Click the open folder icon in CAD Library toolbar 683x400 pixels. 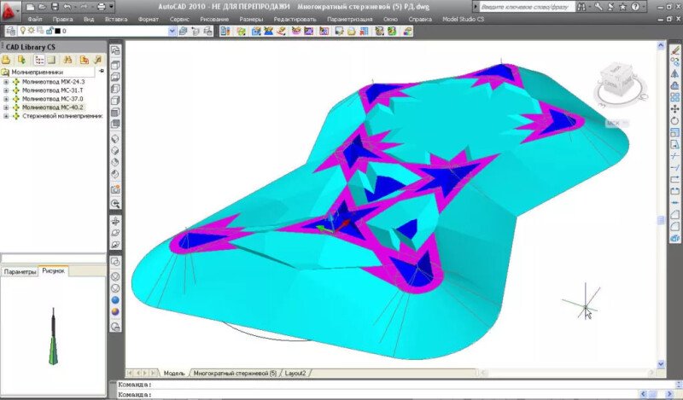(6, 60)
